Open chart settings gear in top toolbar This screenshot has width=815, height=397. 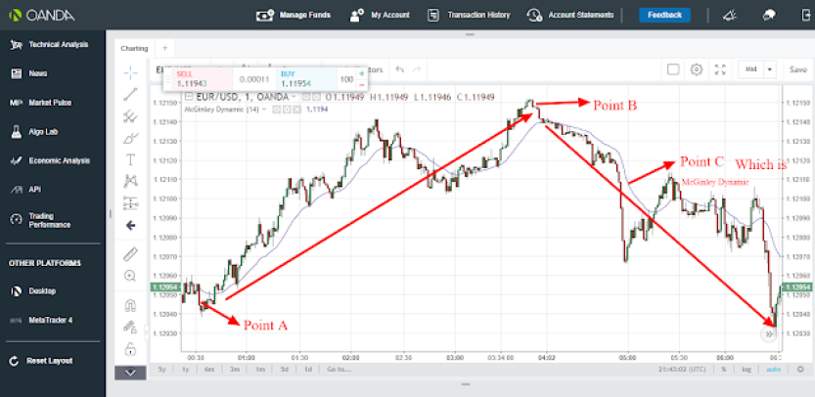pos(697,69)
